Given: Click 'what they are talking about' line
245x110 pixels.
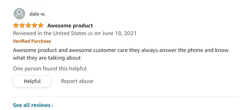Looking at the screenshot, I should coord(47,58).
